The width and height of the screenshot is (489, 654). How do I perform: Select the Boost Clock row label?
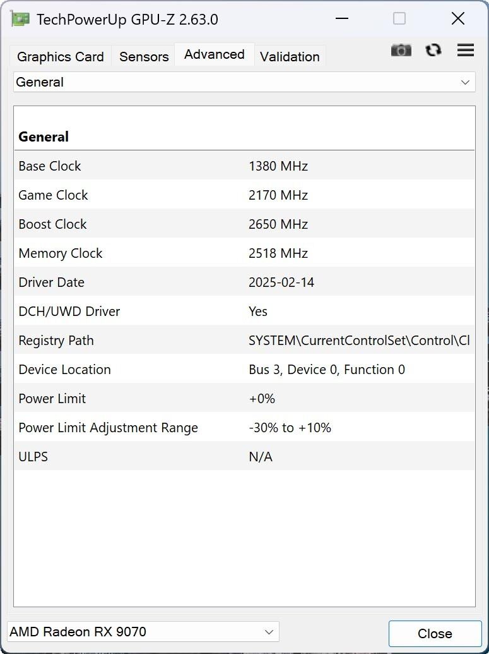52,224
